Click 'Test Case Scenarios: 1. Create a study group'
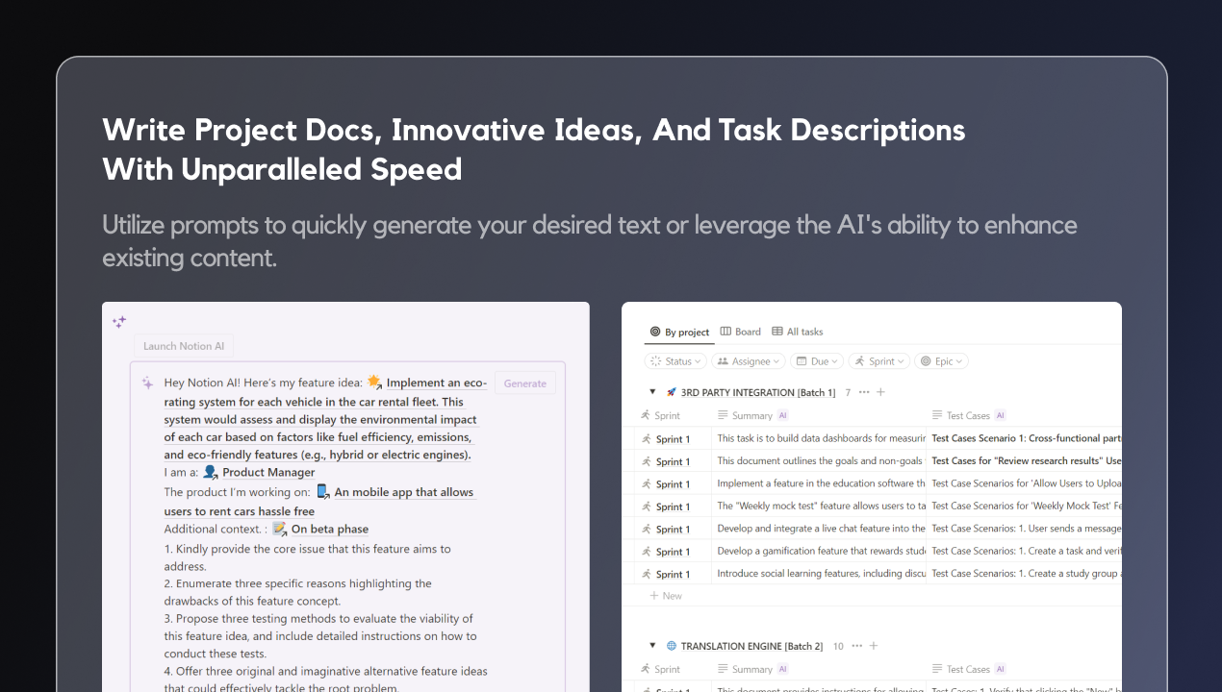The width and height of the screenshot is (1222, 692). pyautogui.click(x=1024, y=574)
